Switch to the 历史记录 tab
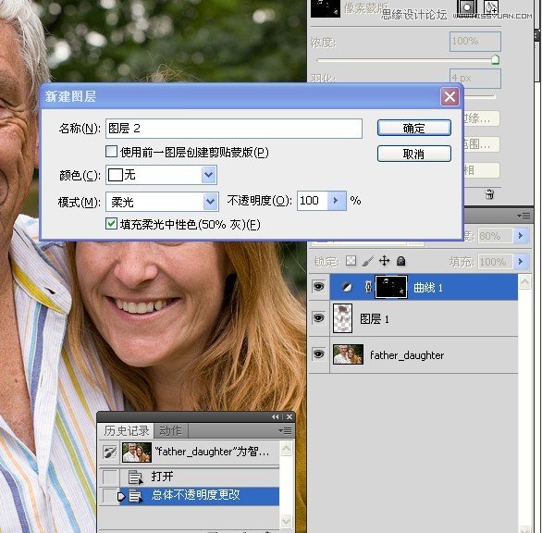542x533 pixels. pos(126,431)
